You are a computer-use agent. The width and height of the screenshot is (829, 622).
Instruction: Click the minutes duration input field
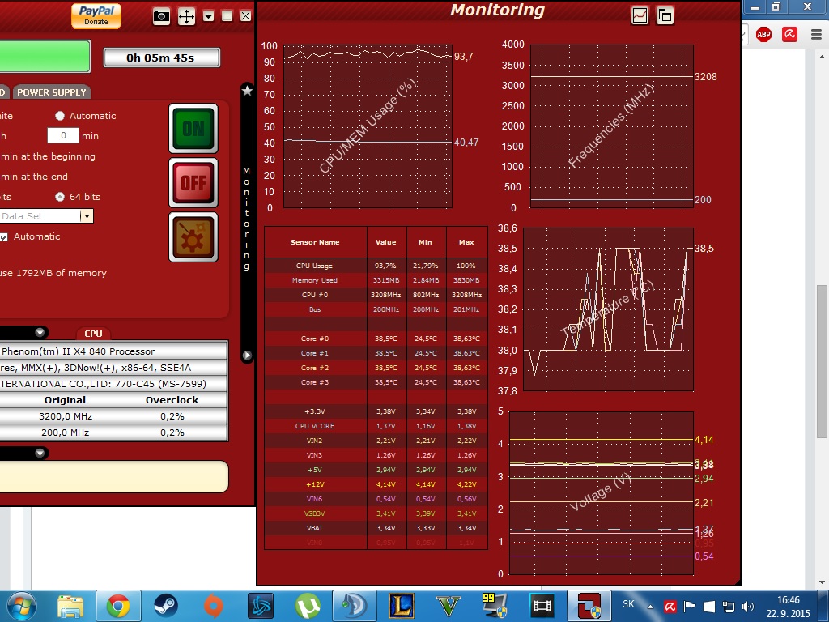point(63,135)
